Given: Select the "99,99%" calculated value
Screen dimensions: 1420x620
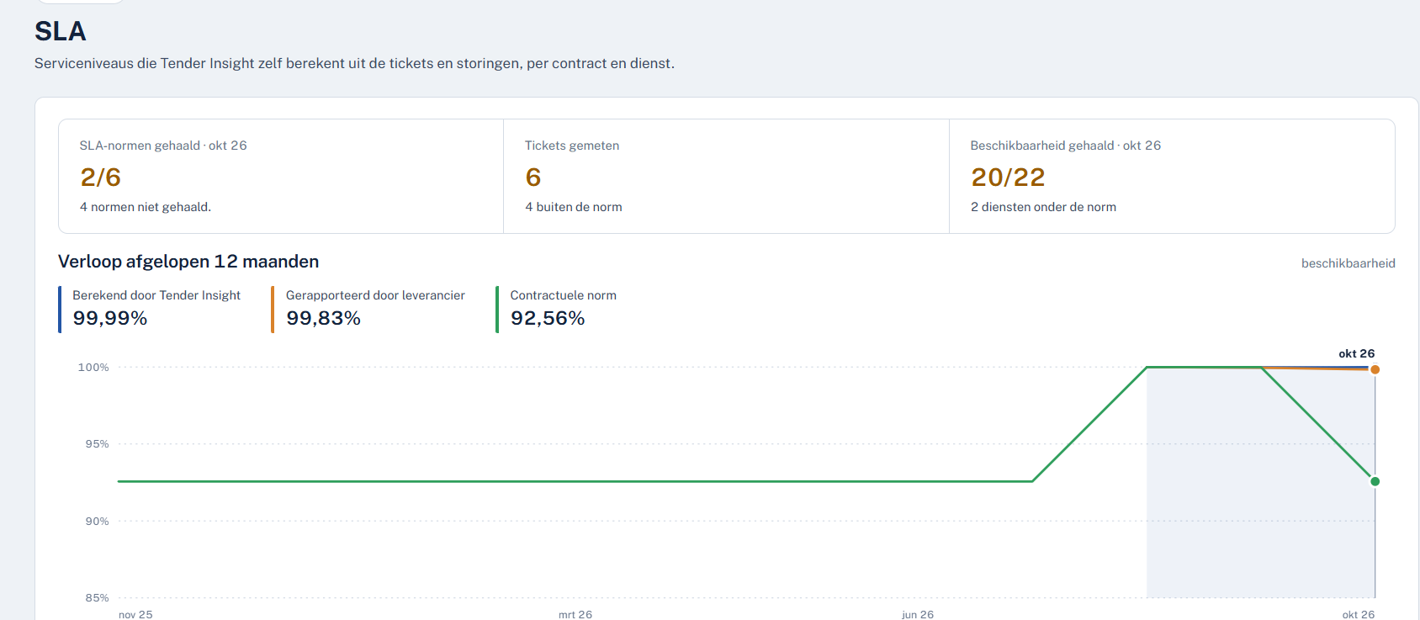Looking at the screenshot, I should pos(110,318).
